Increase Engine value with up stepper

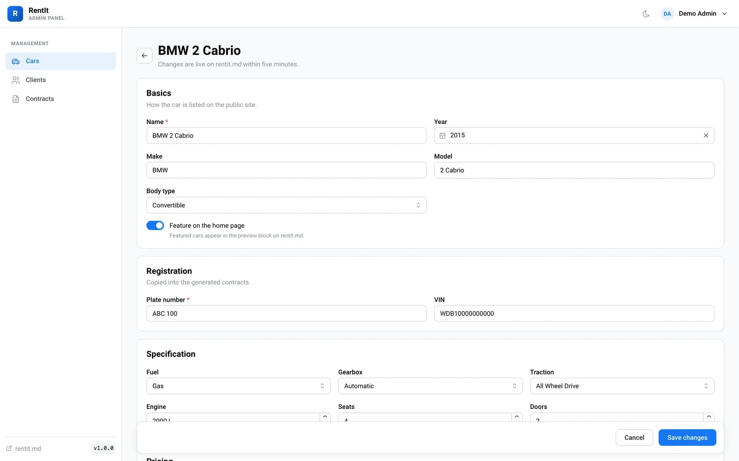click(x=325, y=417)
